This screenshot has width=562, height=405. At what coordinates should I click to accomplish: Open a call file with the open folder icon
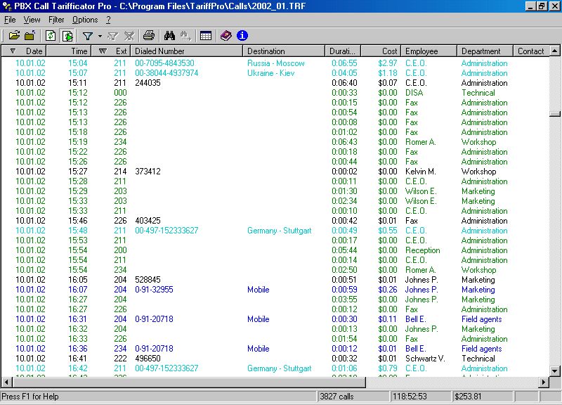coord(14,36)
